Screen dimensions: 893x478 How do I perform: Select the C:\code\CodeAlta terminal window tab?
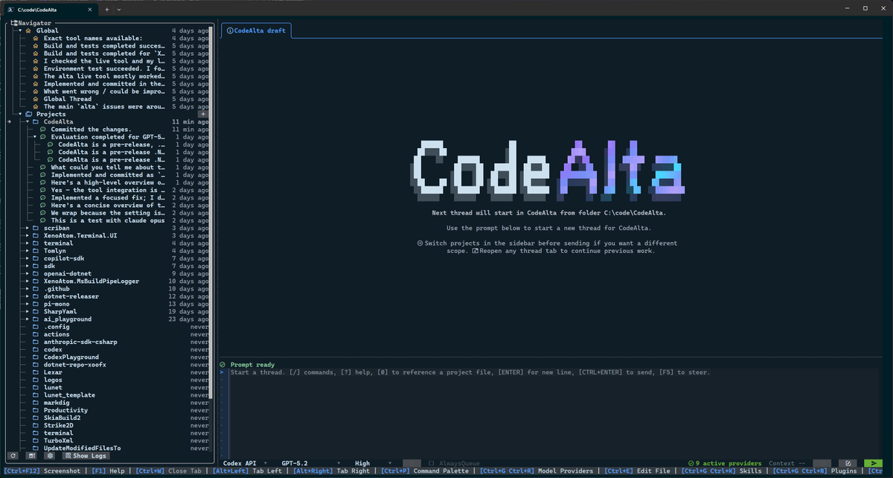(x=50, y=9)
